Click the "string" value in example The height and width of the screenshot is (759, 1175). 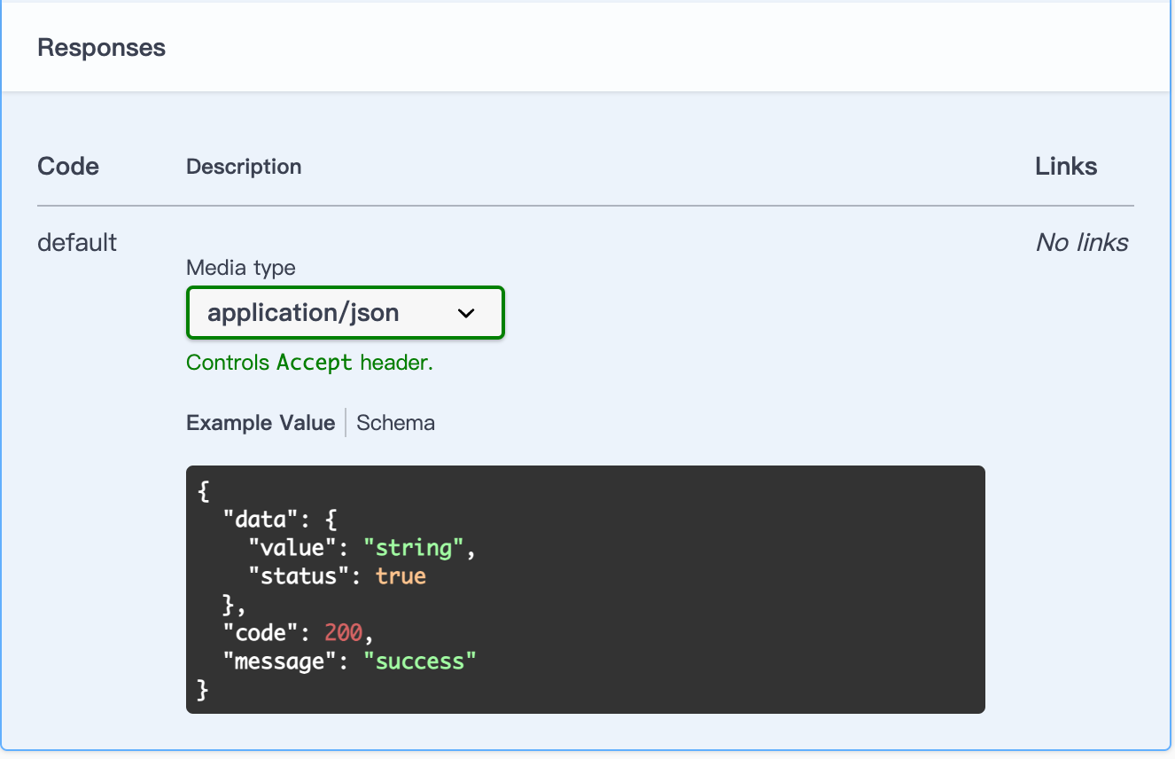tap(414, 548)
